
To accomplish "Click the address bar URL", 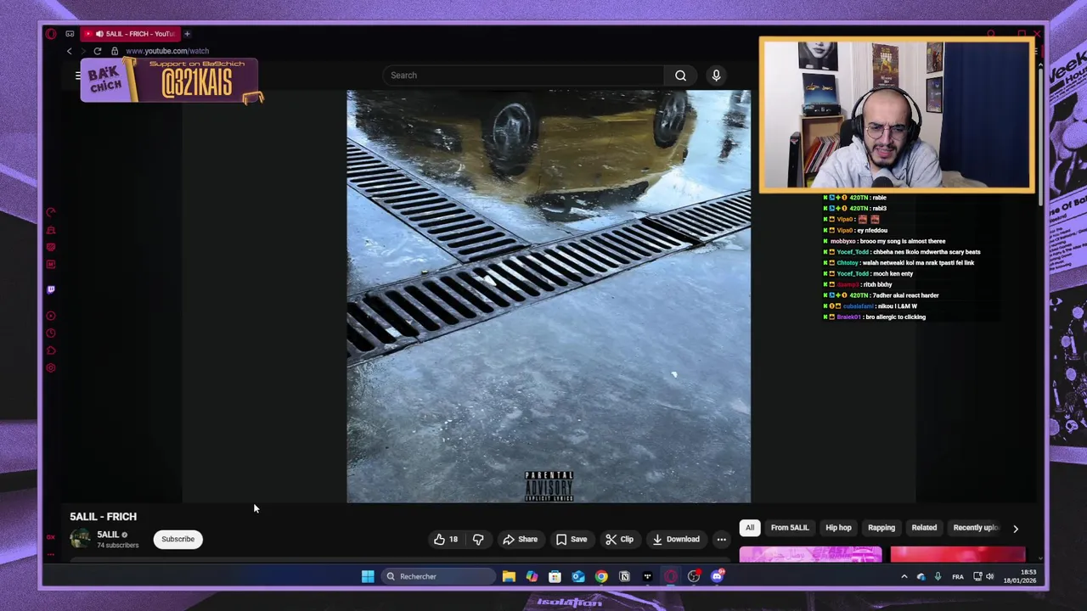I will 167,51.
